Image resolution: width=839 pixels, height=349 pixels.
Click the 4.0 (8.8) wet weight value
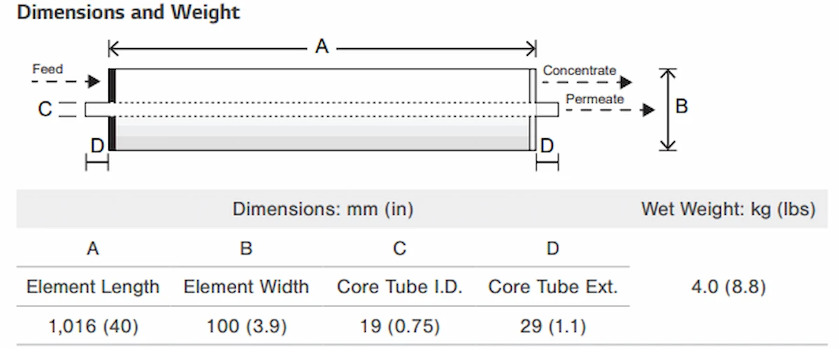coord(728,287)
